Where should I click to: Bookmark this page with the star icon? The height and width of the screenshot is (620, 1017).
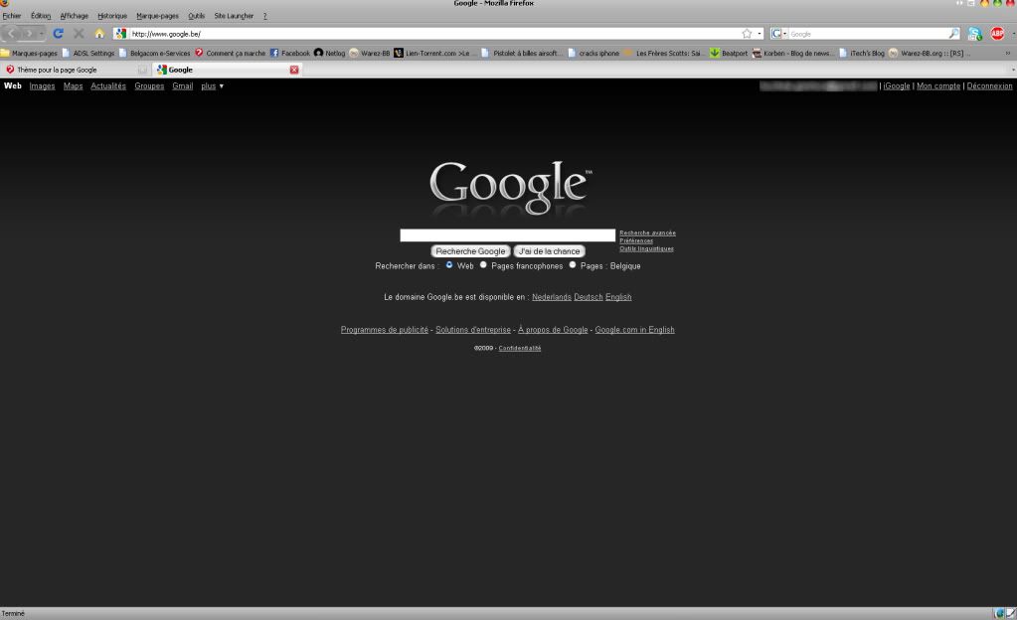tap(747, 34)
